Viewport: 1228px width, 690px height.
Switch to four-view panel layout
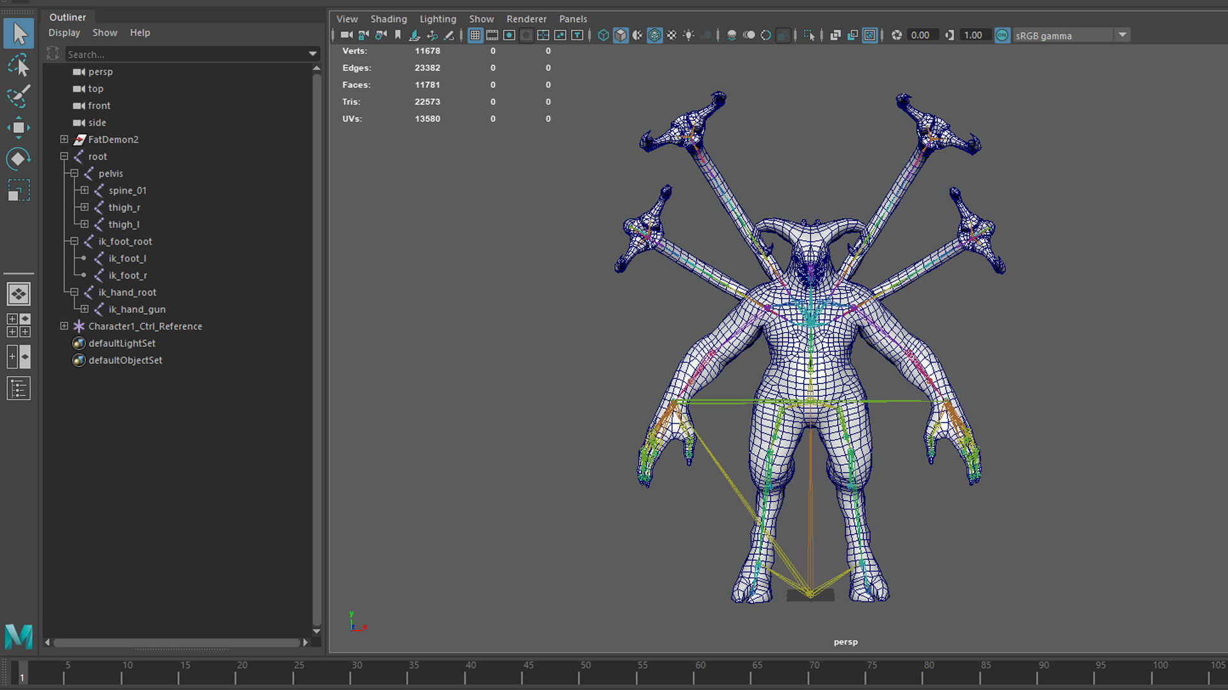pos(19,325)
